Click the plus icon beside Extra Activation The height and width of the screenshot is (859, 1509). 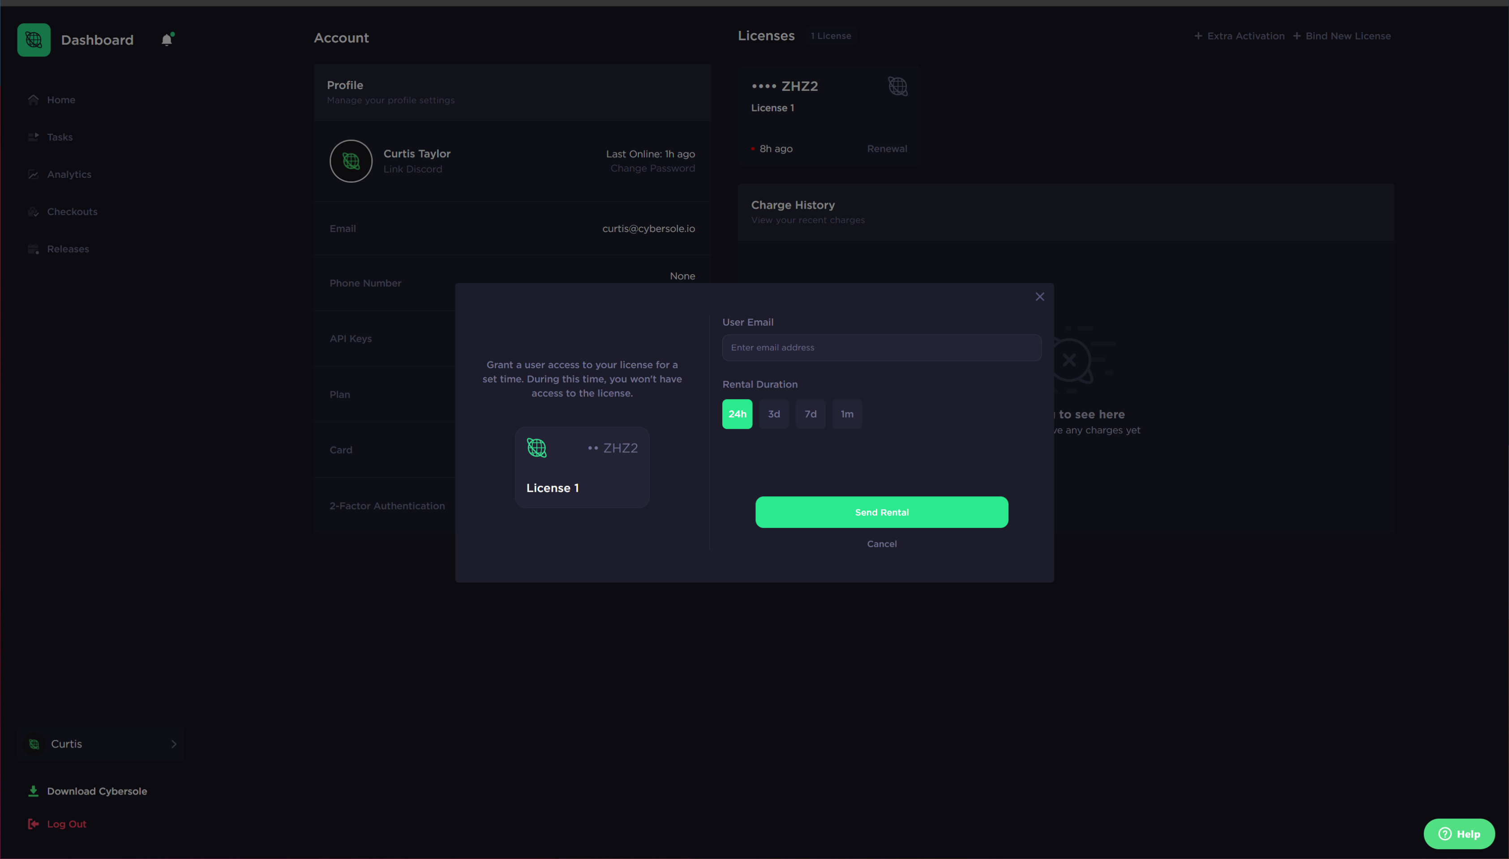[1198, 36]
